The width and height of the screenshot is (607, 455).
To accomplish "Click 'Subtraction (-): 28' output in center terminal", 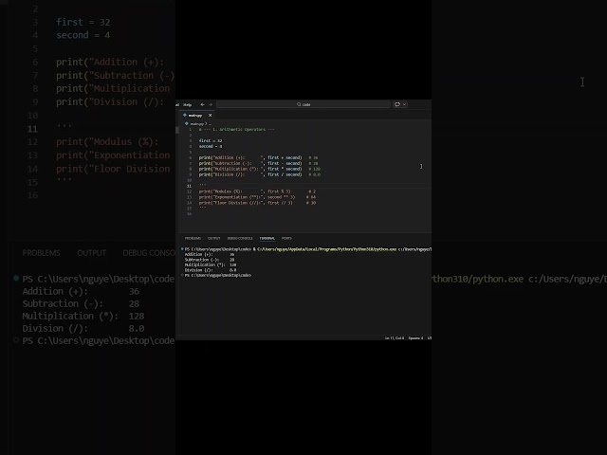I will tap(210, 260).
